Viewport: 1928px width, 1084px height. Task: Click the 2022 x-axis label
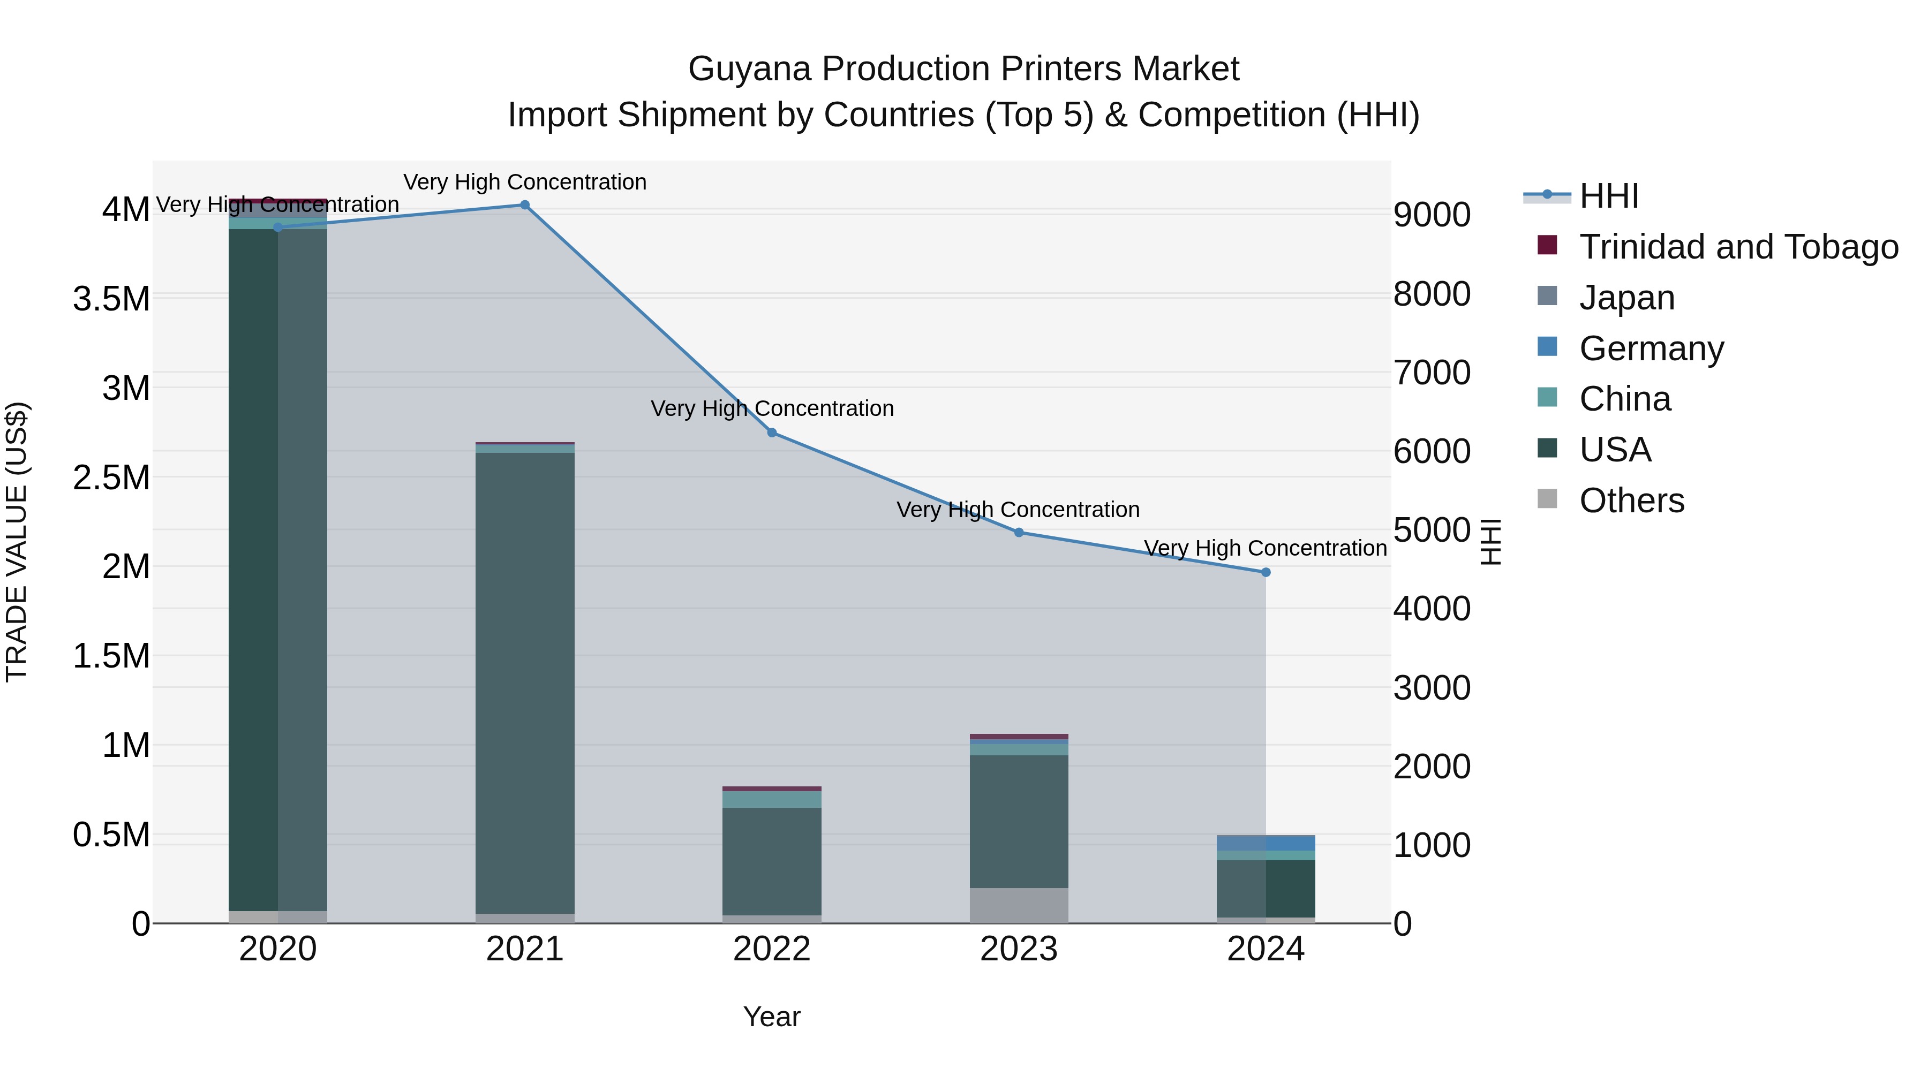tap(772, 949)
